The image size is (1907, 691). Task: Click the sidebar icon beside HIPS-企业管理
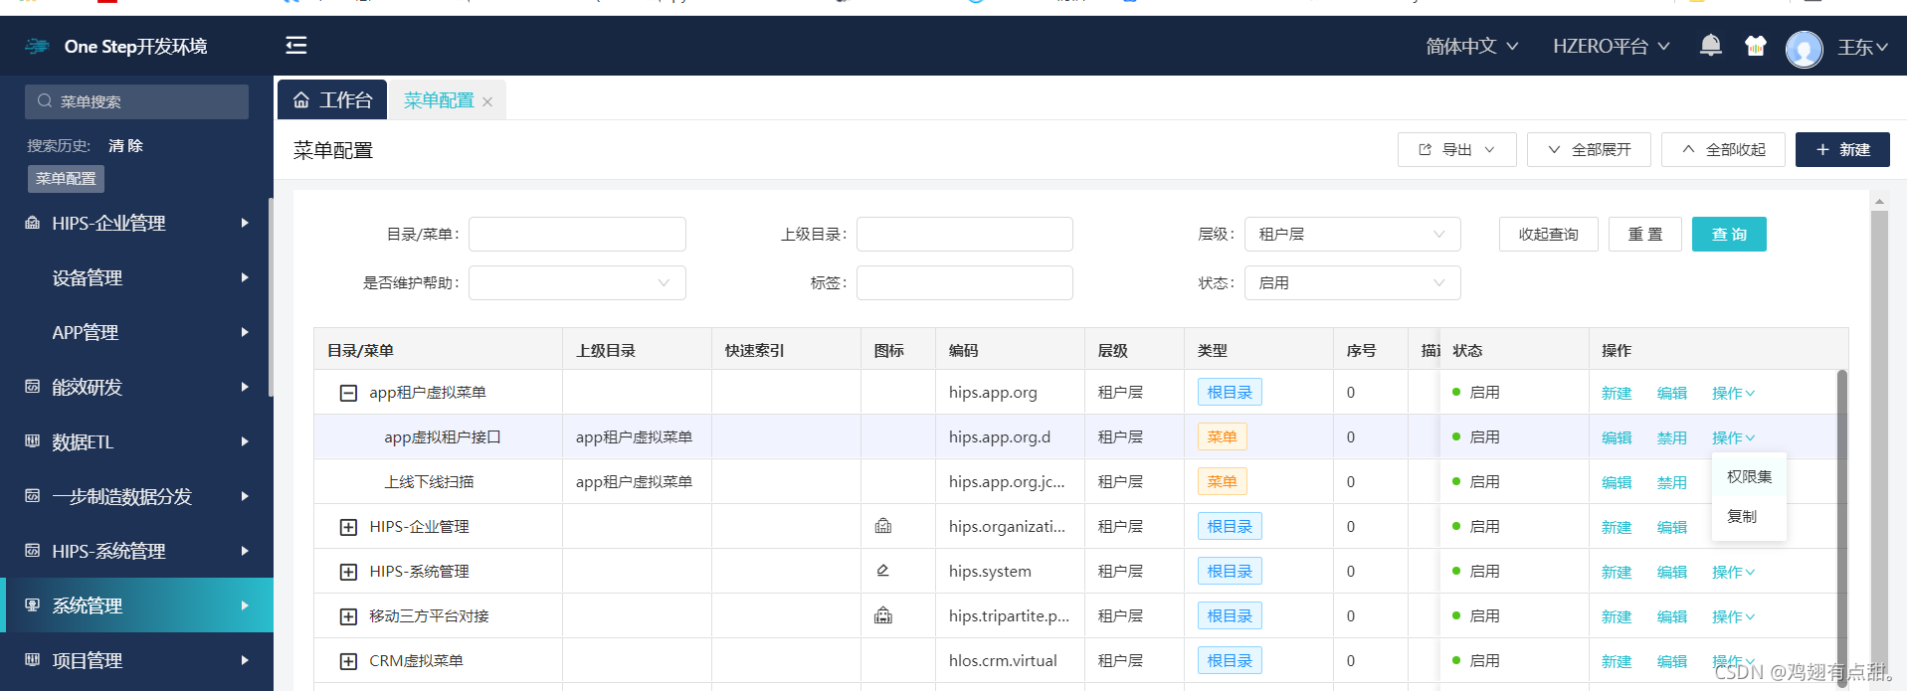point(33,223)
